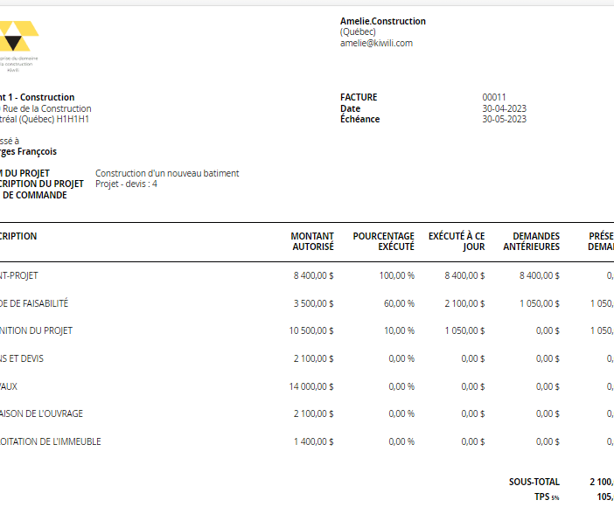Select the FACTURE label
The width and height of the screenshot is (614, 507).
click(359, 97)
